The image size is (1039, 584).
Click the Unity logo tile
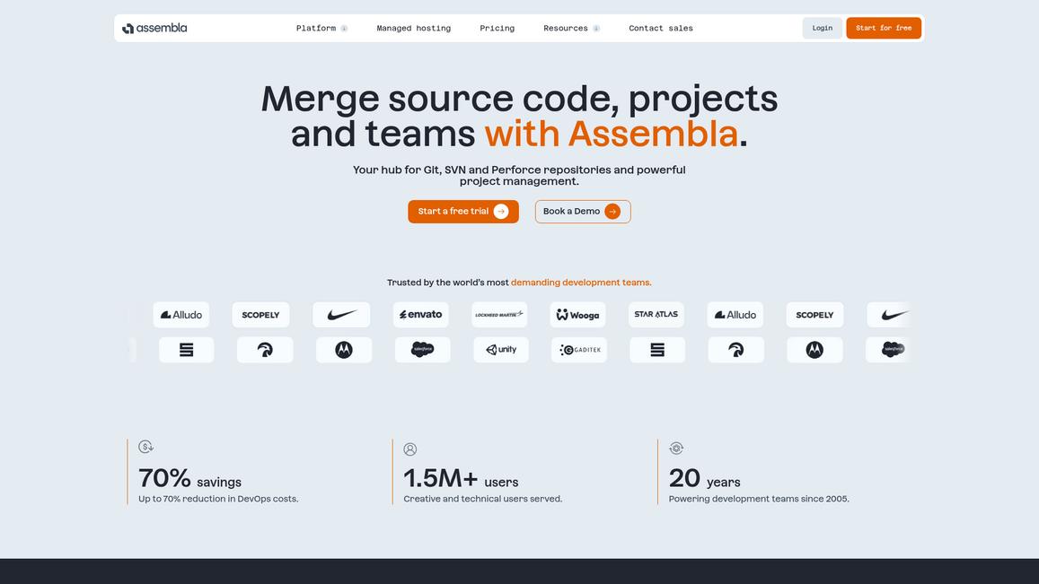[501, 350]
